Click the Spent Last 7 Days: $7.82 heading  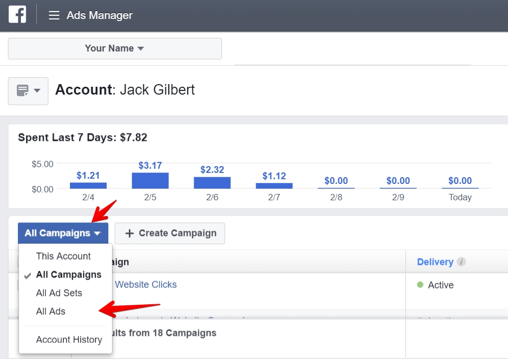pos(83,138)
